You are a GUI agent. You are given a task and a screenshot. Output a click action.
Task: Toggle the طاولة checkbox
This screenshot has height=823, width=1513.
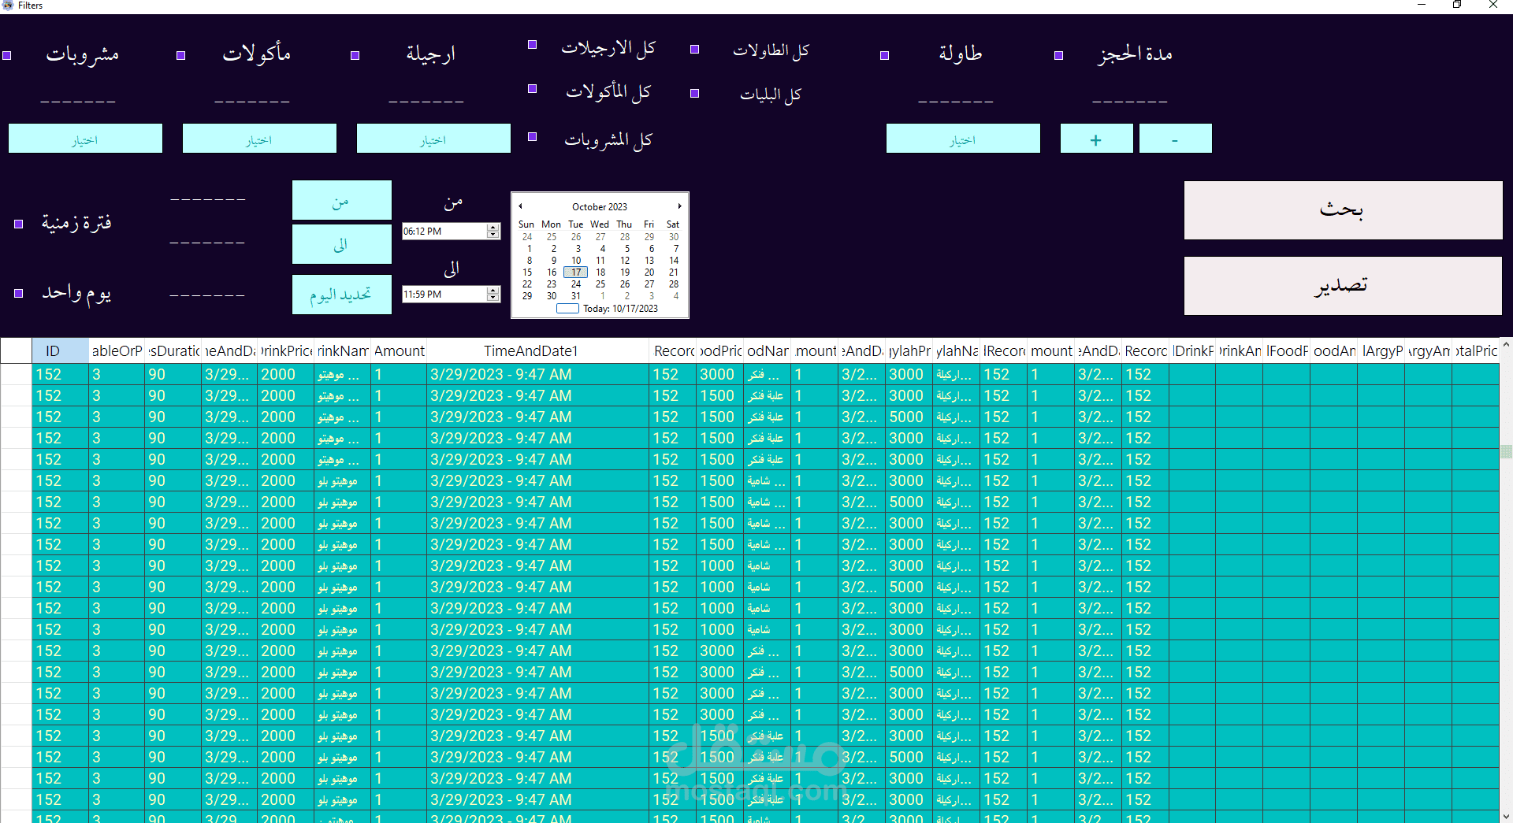coord(885,56)
